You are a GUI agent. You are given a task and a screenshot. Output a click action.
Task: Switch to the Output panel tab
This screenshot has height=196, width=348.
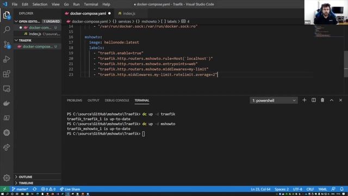point(94,100)
